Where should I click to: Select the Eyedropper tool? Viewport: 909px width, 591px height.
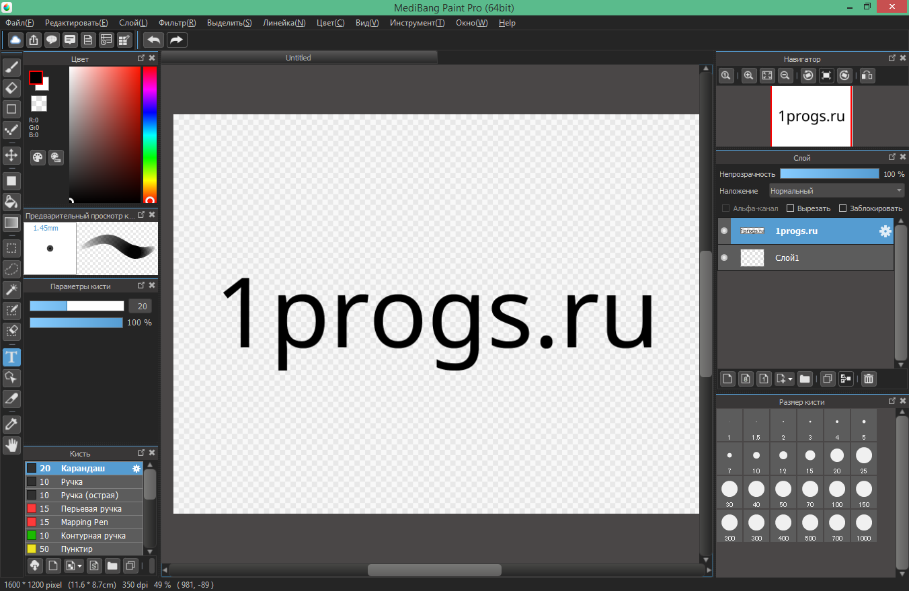click(x=11, y=424)
